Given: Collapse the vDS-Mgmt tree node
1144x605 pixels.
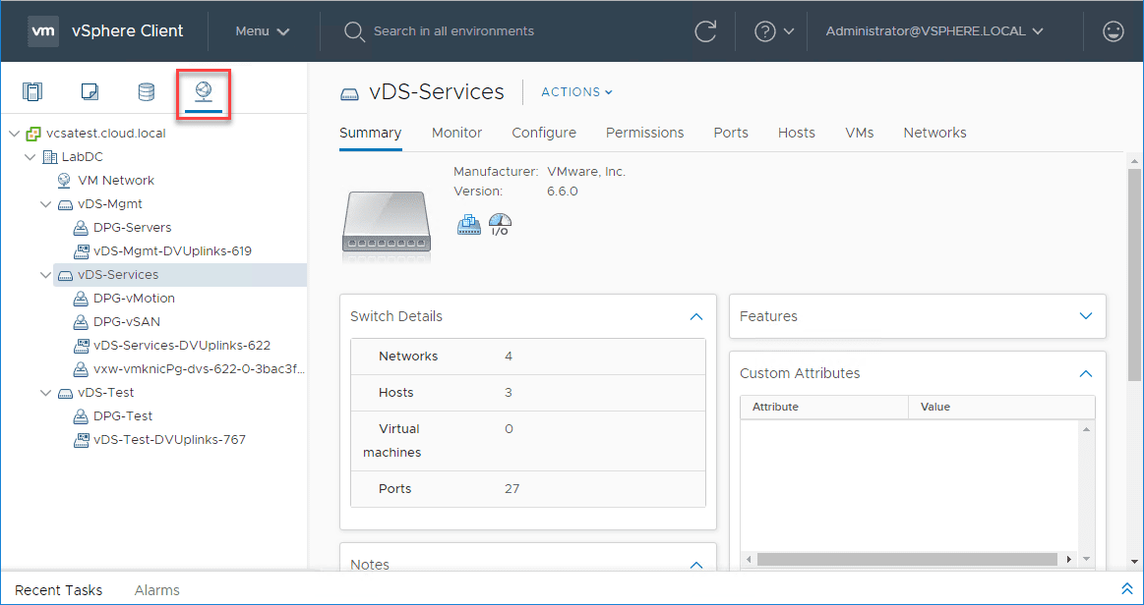Looking at the screenshot, I should [x=45, y=204].
